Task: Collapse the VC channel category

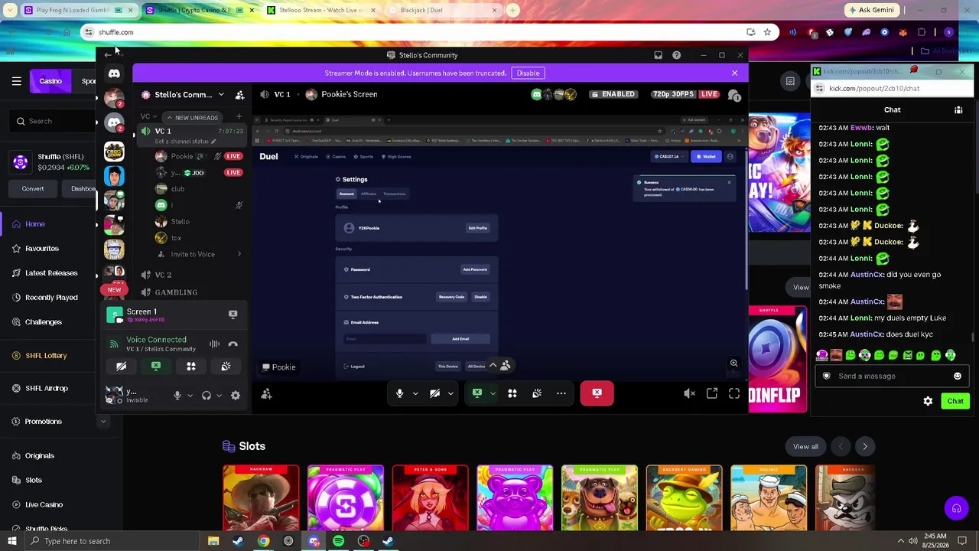Action: click(x=149, y=117)
